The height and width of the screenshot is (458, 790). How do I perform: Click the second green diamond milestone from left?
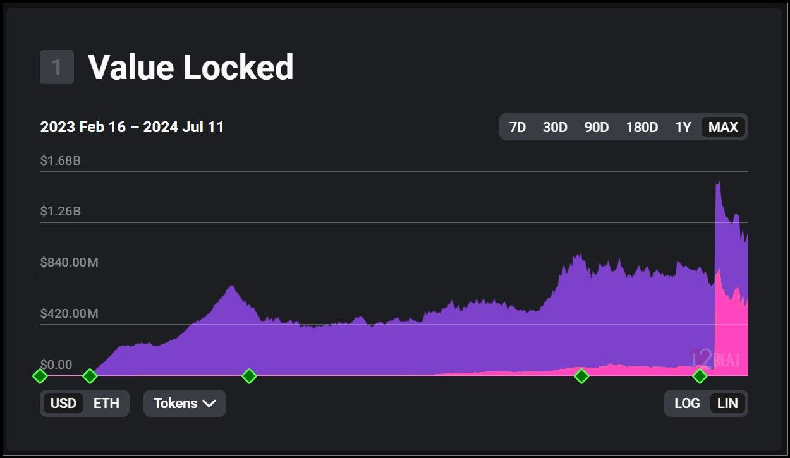(x=90, y=377)
